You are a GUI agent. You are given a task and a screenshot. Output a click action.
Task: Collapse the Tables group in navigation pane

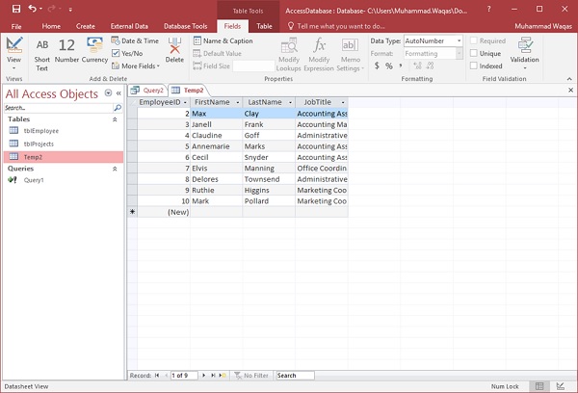pos(117,118)
